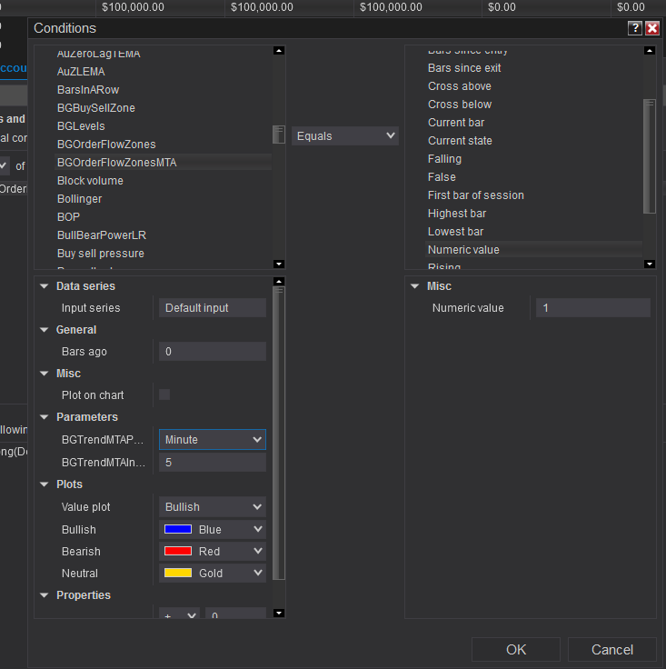Select Numeric value in right list
The image size is (666, 669).
point(534,250)
